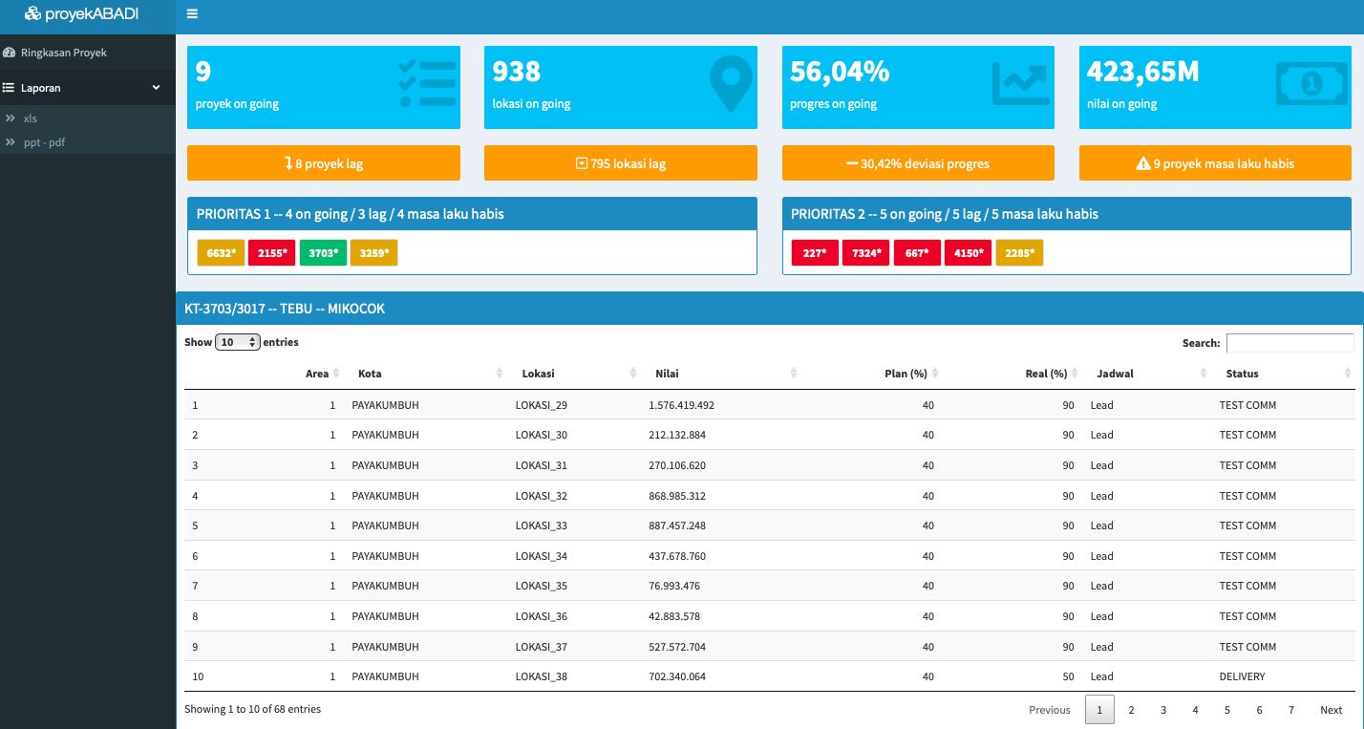Open the xls report menu item
This screenshot has height=729, width=1364.
pos(31,118)
